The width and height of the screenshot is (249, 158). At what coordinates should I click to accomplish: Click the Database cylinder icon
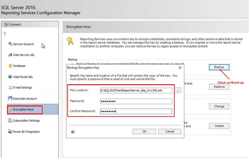[10, 66]
